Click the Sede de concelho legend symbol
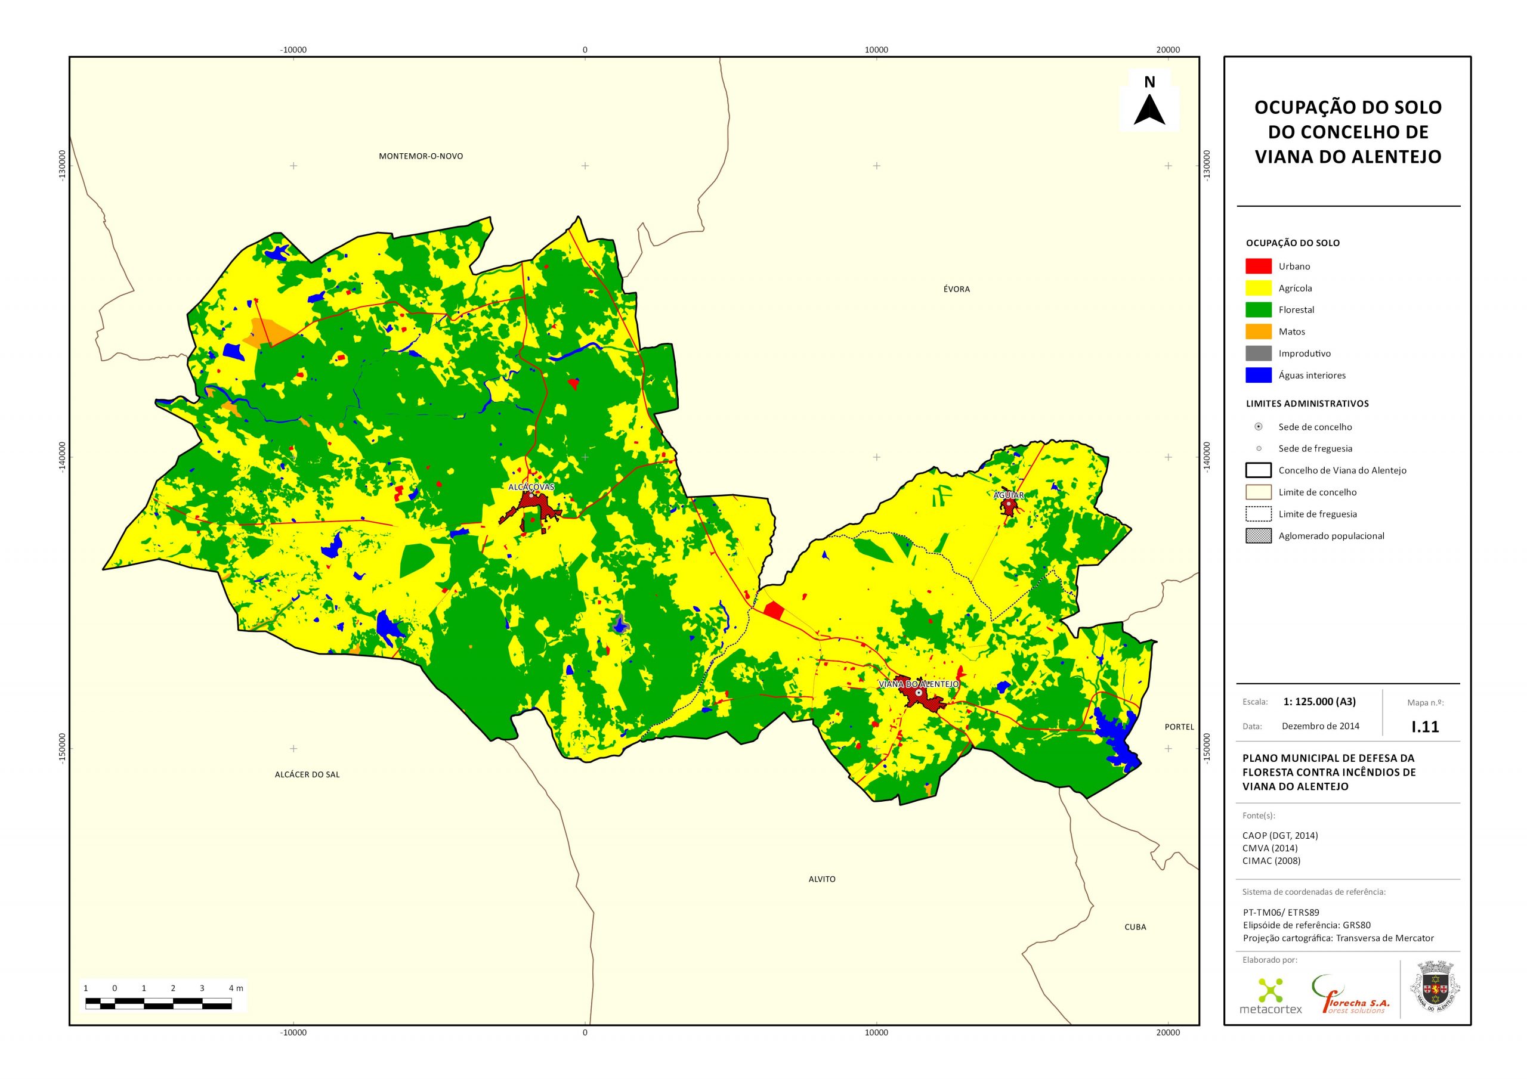This screenshot has width=1527, height=1079. [x=1259, y=427]
